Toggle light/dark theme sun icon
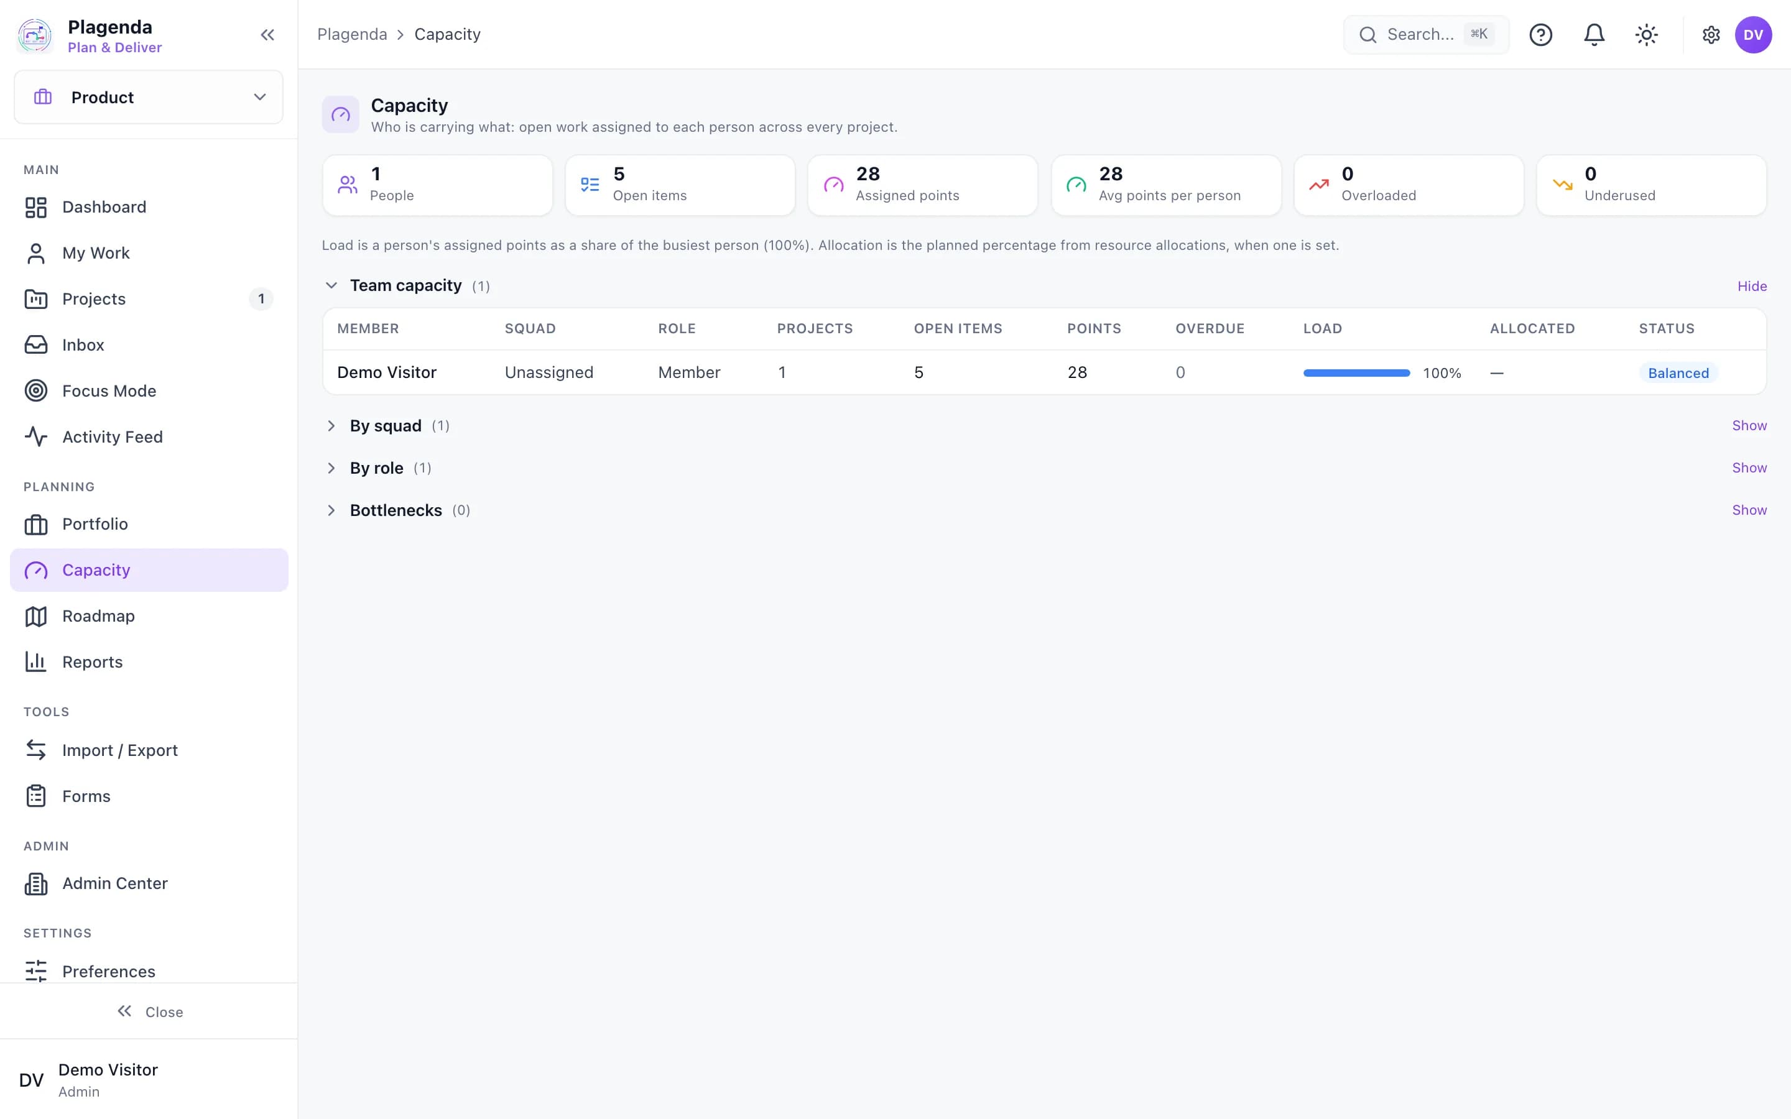Viewport: 1791px width, 1119px height. click(1646, 35)
